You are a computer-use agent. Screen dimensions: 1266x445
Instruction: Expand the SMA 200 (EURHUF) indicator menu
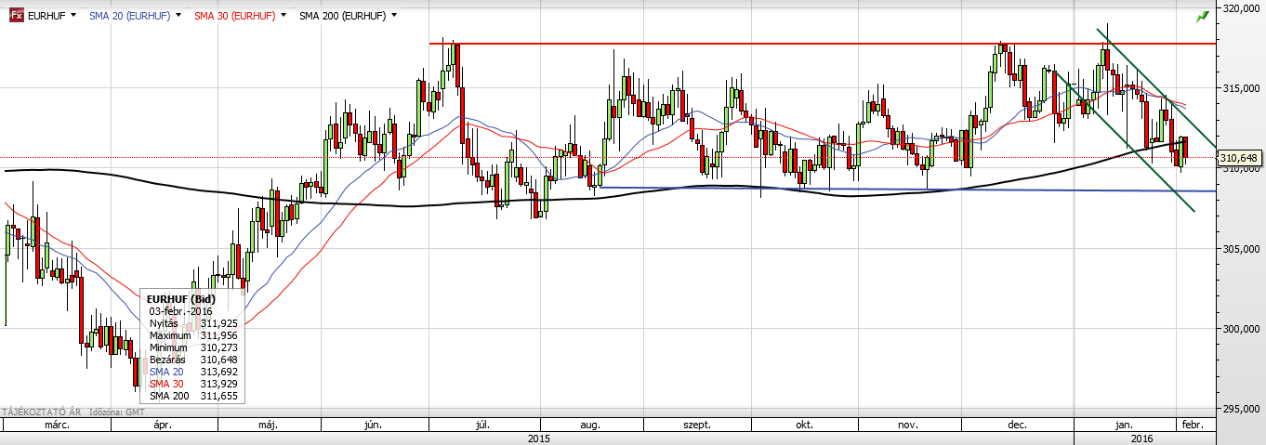tap(395, 16)
